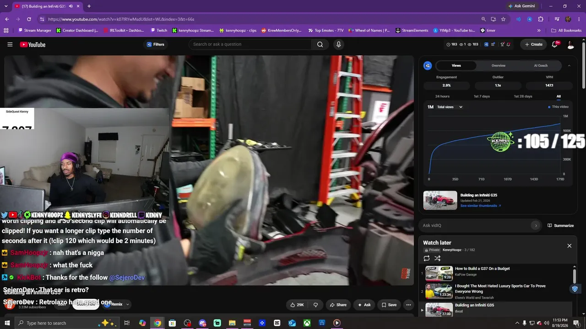
Task: Open the tab search dropdown arrow
Action: (x=6, y=6)
